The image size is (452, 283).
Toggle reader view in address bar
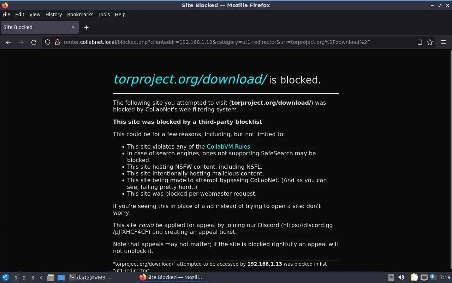point(420,42)
